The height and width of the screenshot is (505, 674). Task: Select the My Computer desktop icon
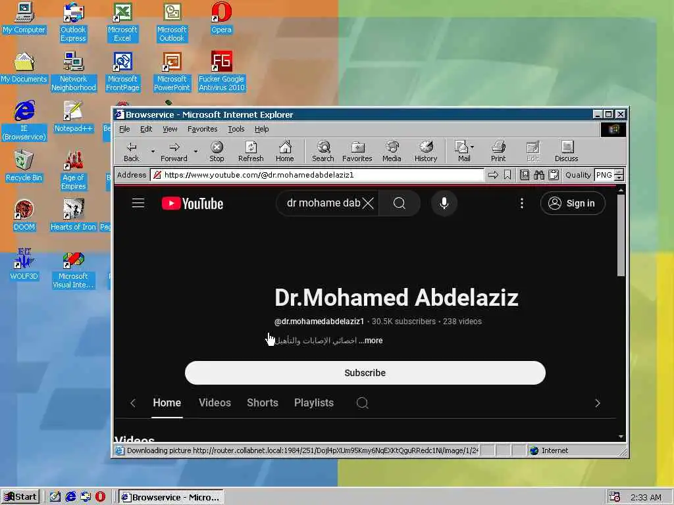tap(24, 18)
